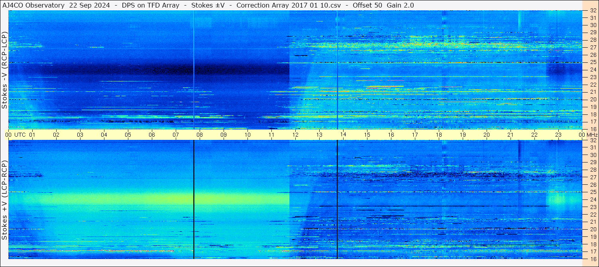Click the 12 hour mark on time axis
The height and width of the screenshot is (267, 599).
pos(295,135)
